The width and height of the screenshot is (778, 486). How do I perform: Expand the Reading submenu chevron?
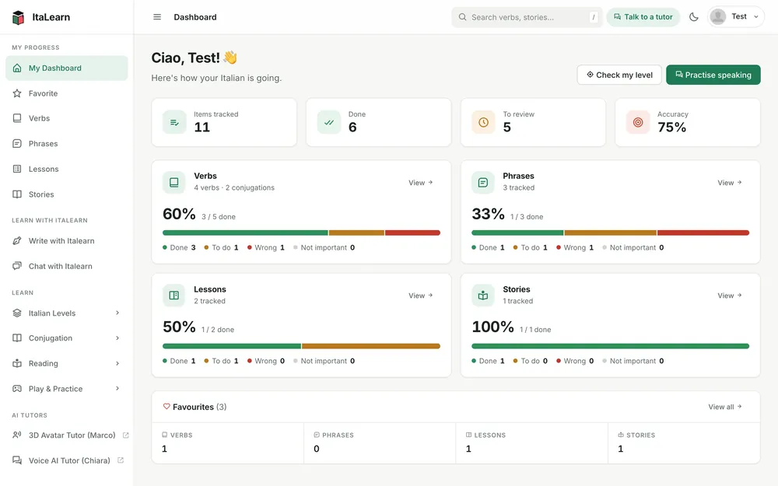click(x=117, y=363)
